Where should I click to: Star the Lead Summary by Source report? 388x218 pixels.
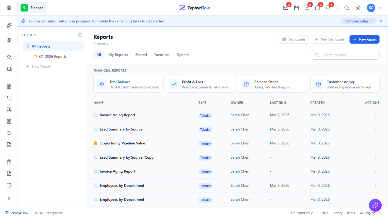(x=95, y=129)
